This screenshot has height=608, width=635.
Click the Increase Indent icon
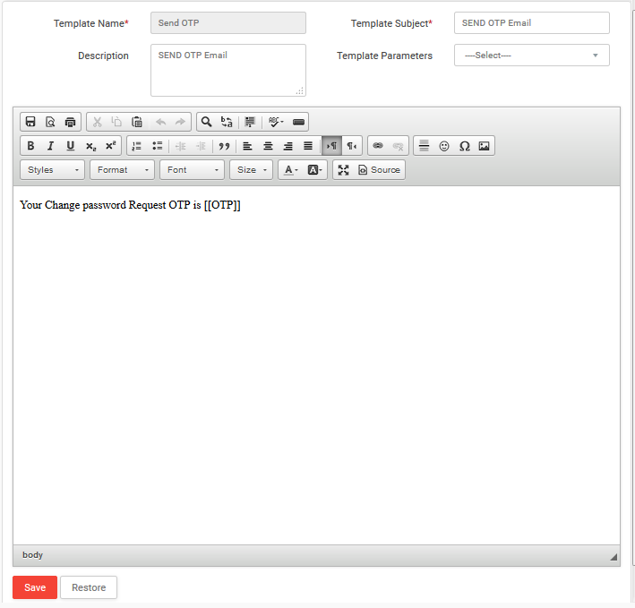(x=201, y=146)
